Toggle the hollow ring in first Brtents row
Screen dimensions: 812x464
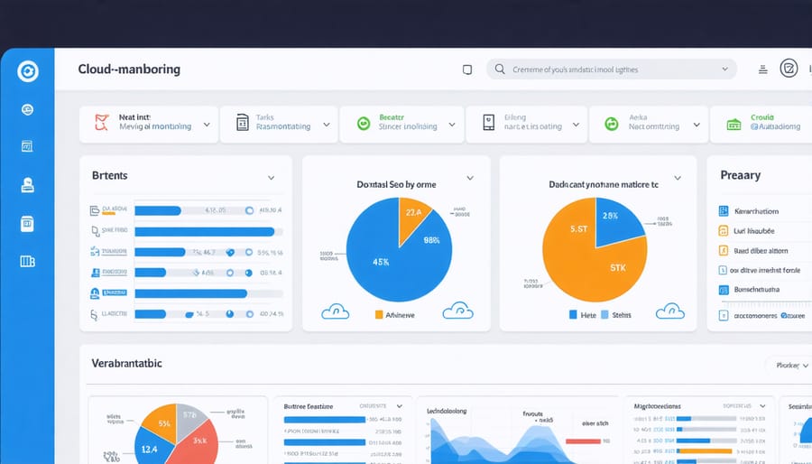pyautogui.click(x=249, y=210)
